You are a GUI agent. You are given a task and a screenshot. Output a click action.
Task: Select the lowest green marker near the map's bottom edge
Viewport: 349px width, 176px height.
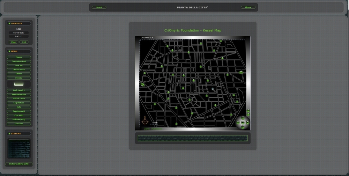(x=176, y=124)
